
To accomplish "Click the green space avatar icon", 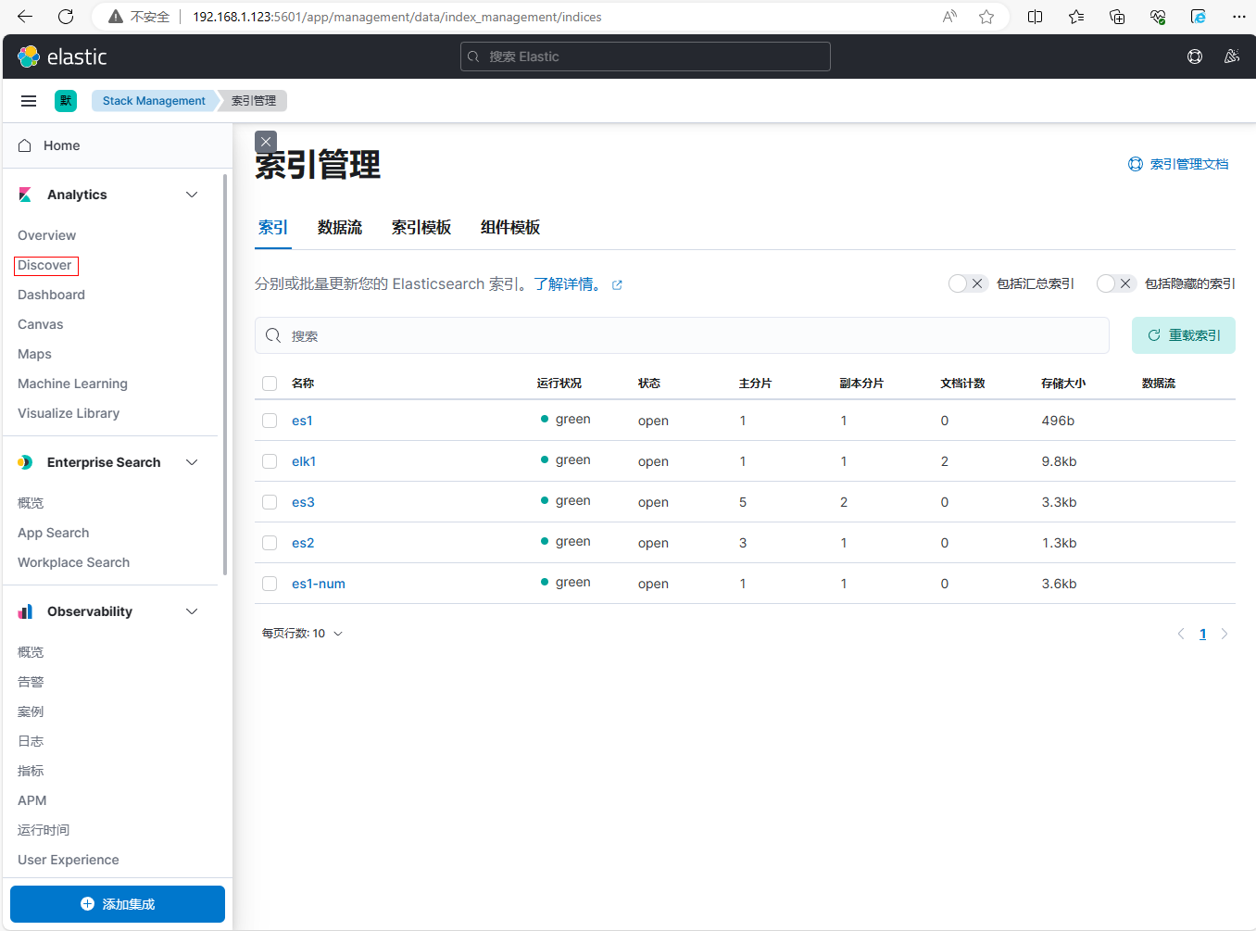I will tap(66, 101).
